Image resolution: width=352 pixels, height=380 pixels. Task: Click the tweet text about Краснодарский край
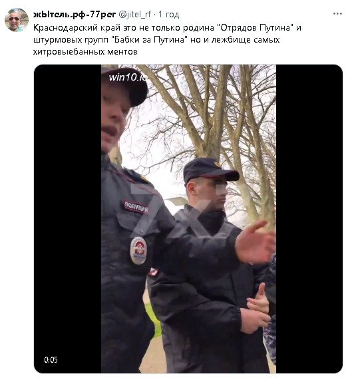[x=167, y=39]
